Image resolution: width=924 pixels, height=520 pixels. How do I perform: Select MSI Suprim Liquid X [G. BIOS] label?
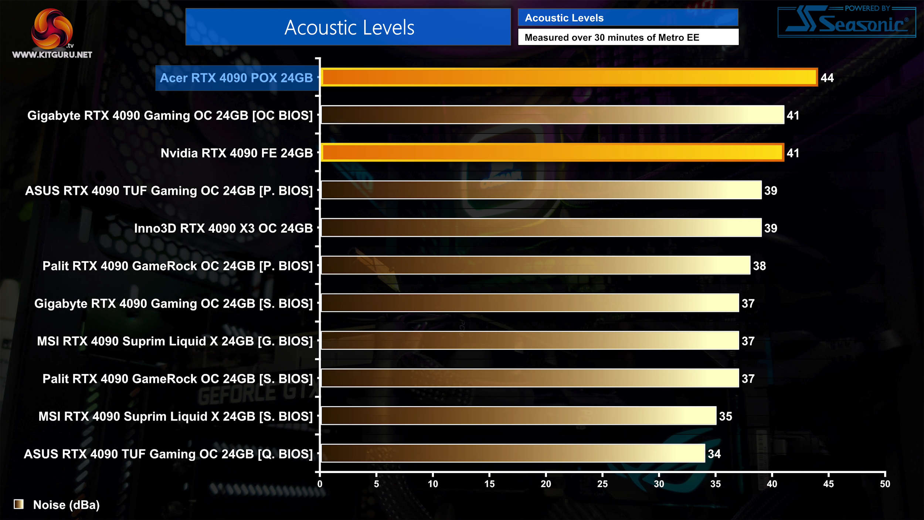[x=175, y=341]
